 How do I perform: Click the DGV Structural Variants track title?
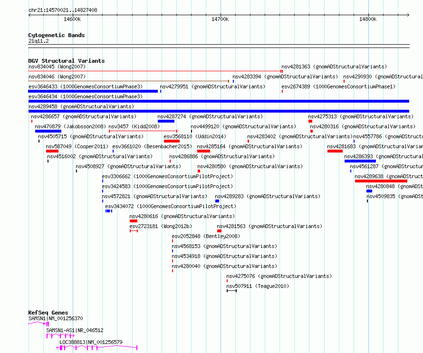pyautogui.click(x=67, y=61)
